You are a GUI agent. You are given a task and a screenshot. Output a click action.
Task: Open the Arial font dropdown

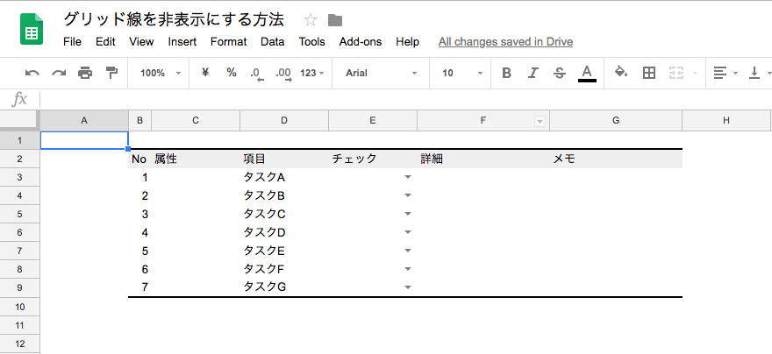pyautogui.click(x=381, y=73)
